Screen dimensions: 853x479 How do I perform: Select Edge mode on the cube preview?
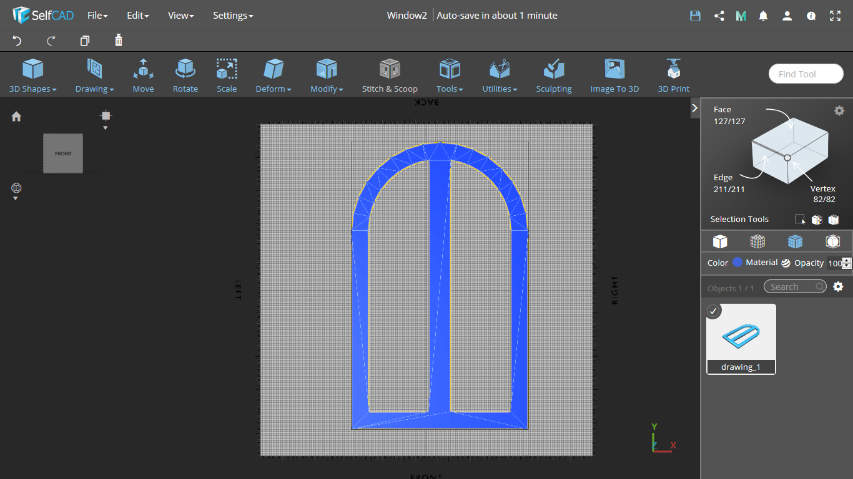click(723, 178)
